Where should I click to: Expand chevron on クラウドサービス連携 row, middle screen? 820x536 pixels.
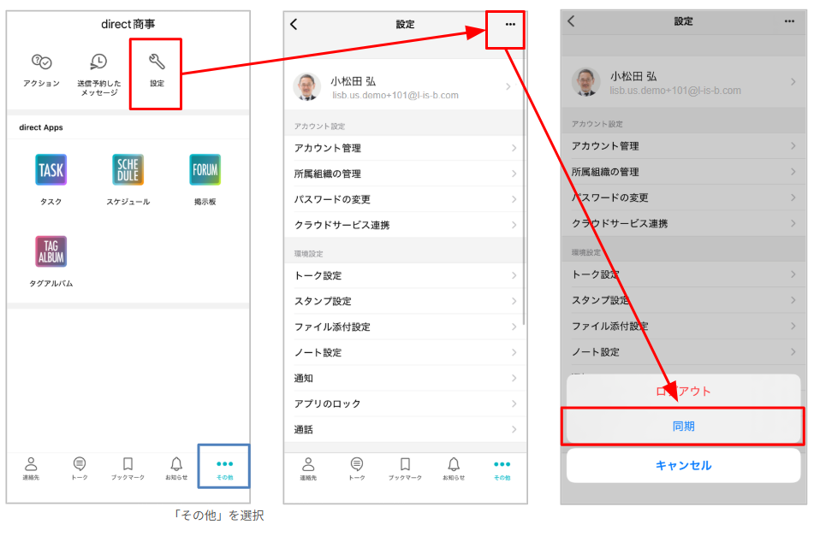[514, 225]
